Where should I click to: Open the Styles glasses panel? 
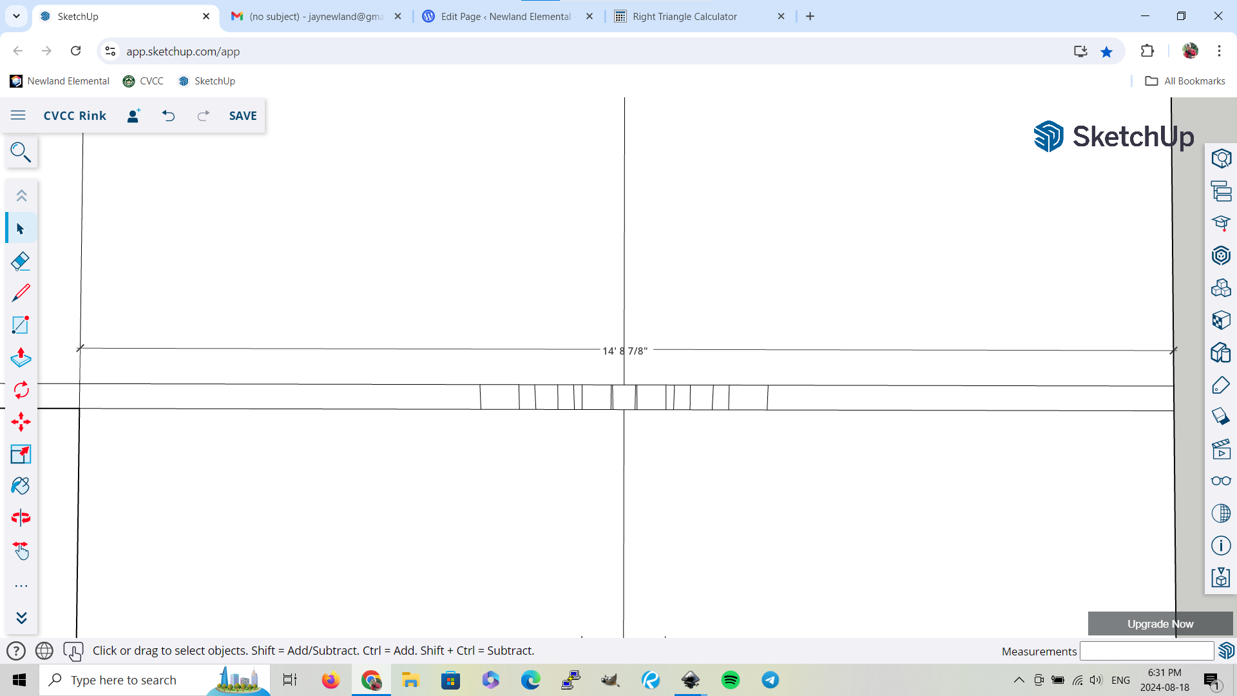[1221, 481]
